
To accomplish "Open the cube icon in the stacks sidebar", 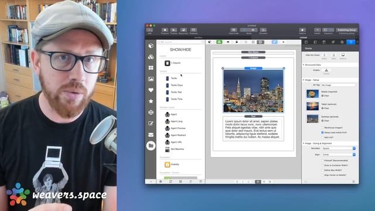I will click(151, 46).
